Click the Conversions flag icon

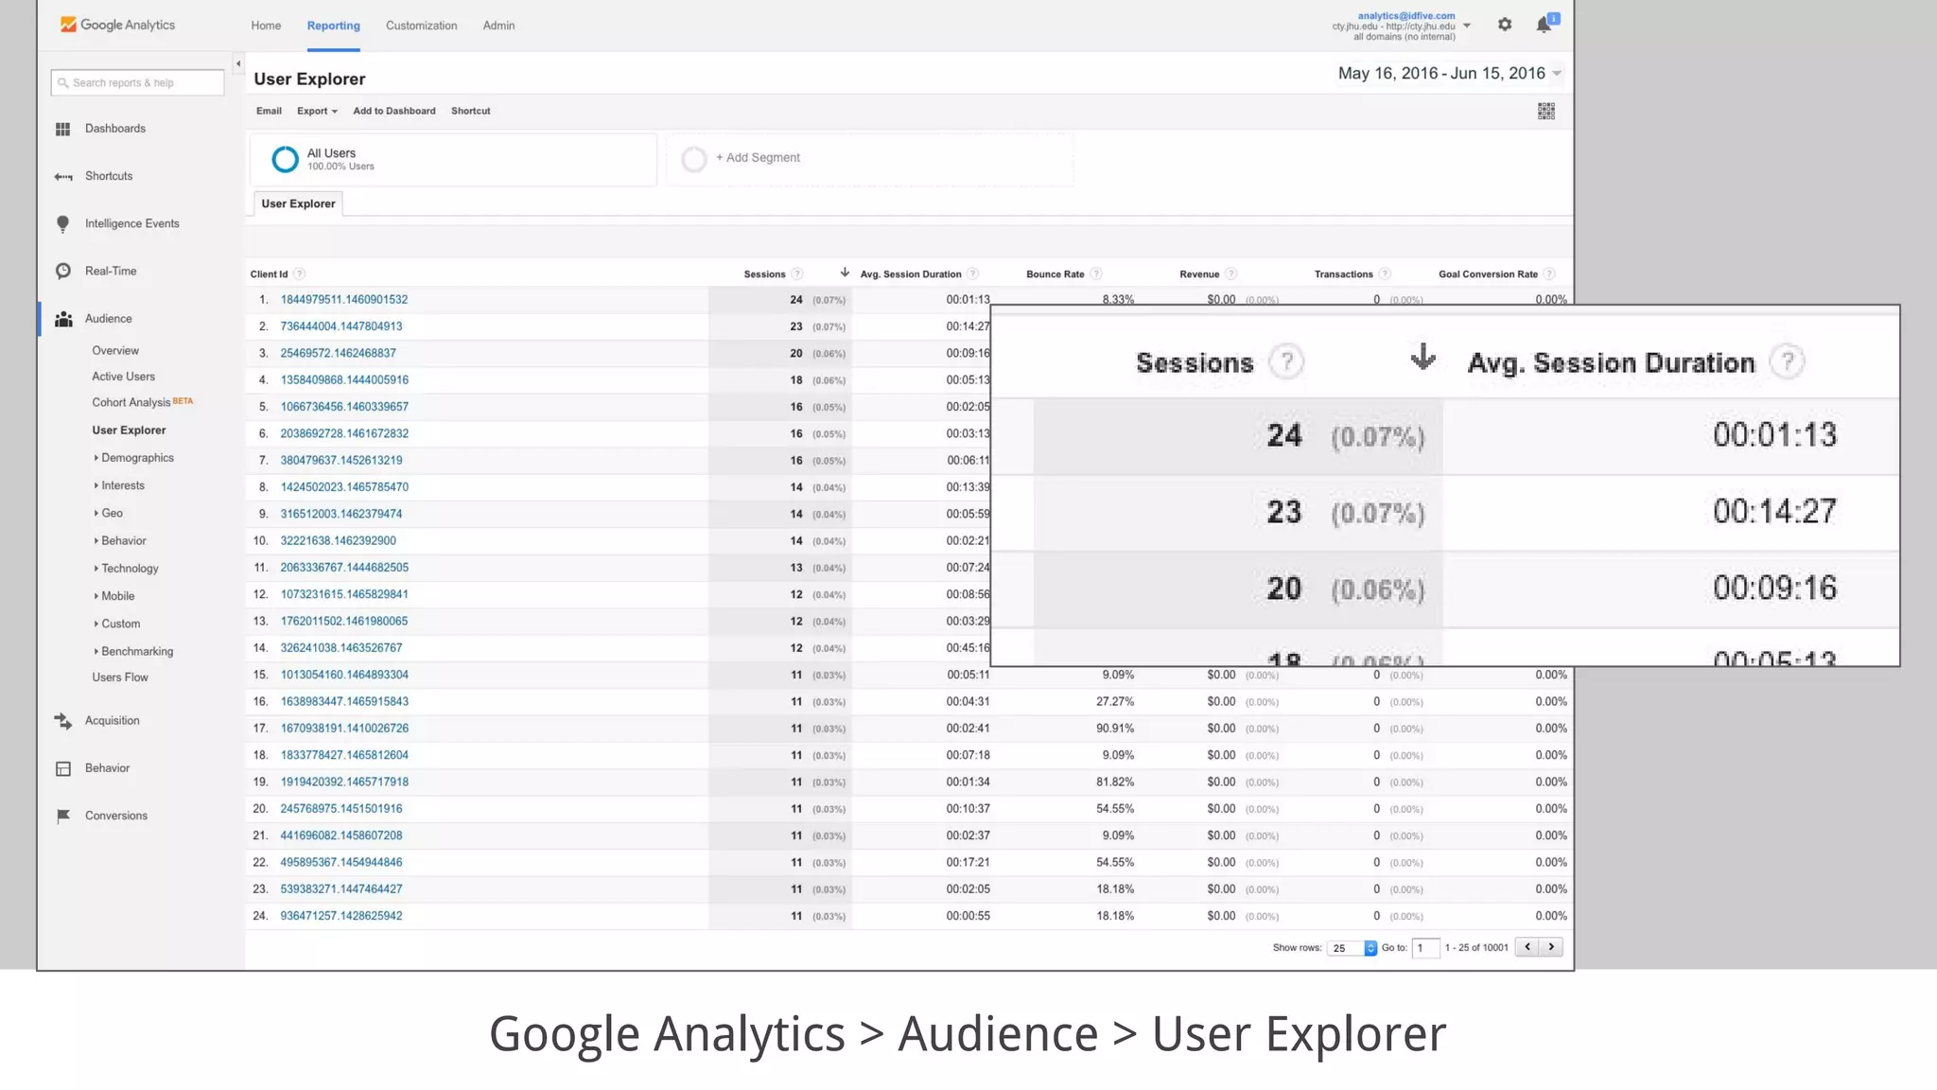pyautogui.click(x=62, y=816)
